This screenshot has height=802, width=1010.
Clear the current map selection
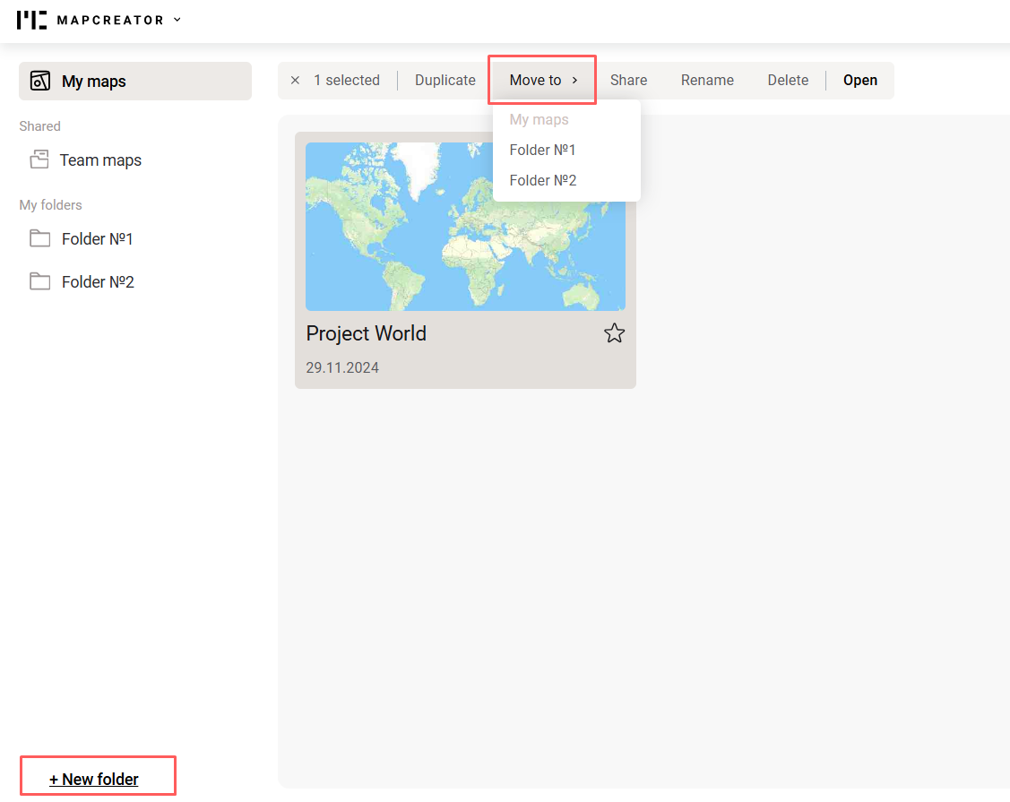pyautogui.click(x=296, y=80)
